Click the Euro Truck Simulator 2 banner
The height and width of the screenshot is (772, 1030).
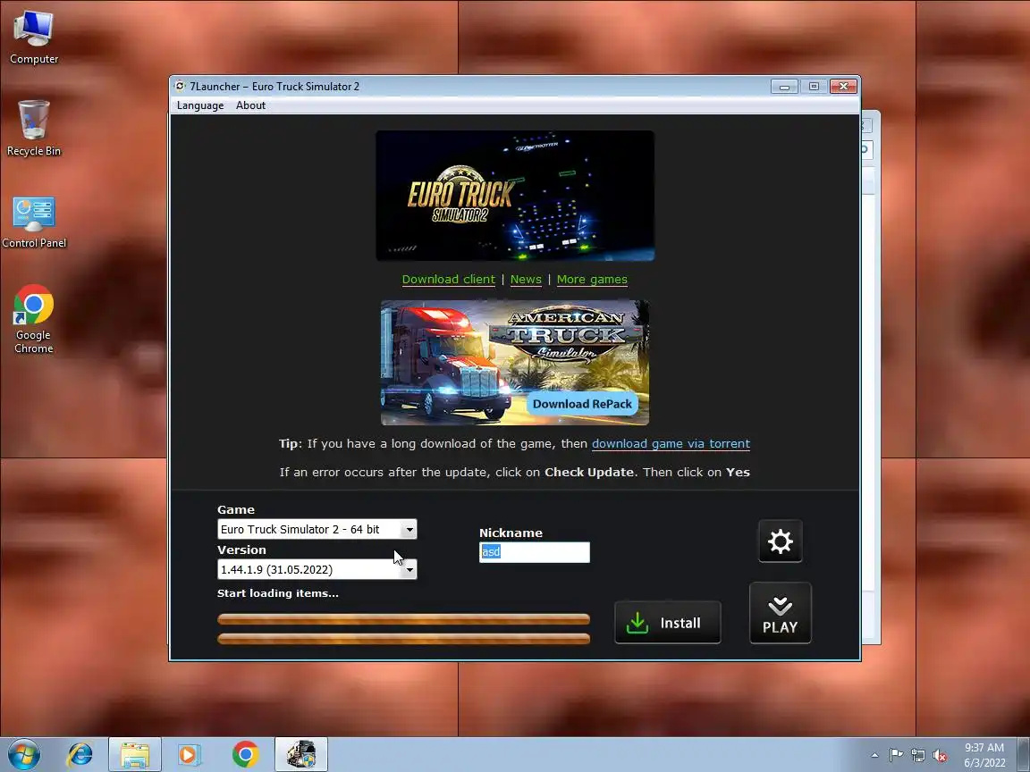click(x=515, y=196)
